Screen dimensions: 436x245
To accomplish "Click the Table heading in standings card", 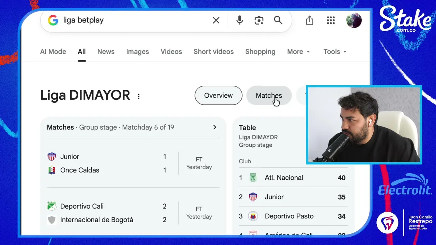I will pyautogui.click(x=248, y=128).
